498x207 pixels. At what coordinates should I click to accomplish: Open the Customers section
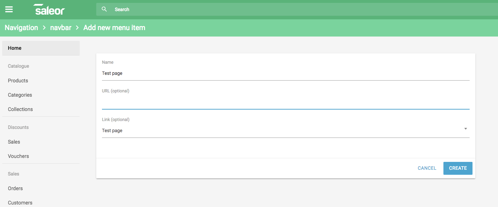(20, 202)
